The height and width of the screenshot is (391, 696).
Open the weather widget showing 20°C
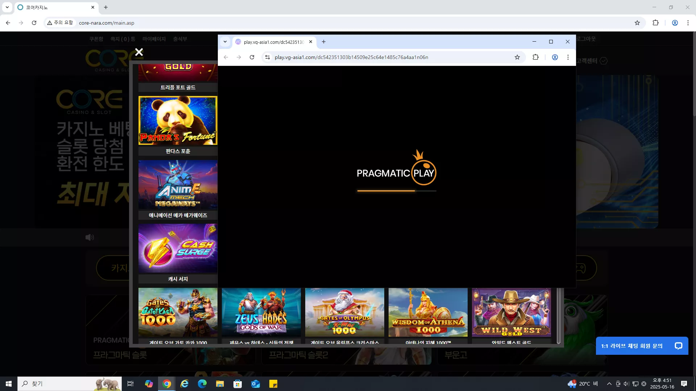(x=583, y=384)
